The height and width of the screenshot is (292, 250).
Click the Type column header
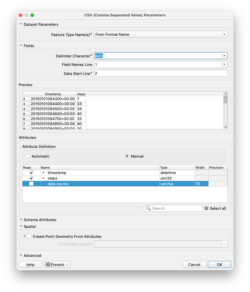[x=177, y=168]
